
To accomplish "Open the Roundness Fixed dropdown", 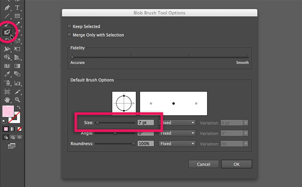I will 177,143.
